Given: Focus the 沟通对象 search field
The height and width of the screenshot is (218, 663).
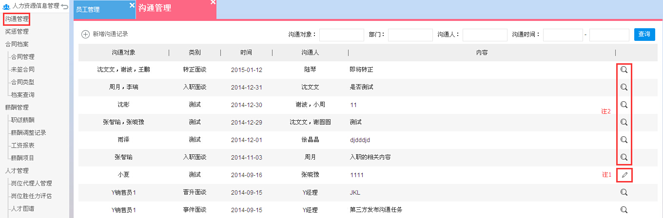Looking at the screenshot, I should (x=342, y=35).
